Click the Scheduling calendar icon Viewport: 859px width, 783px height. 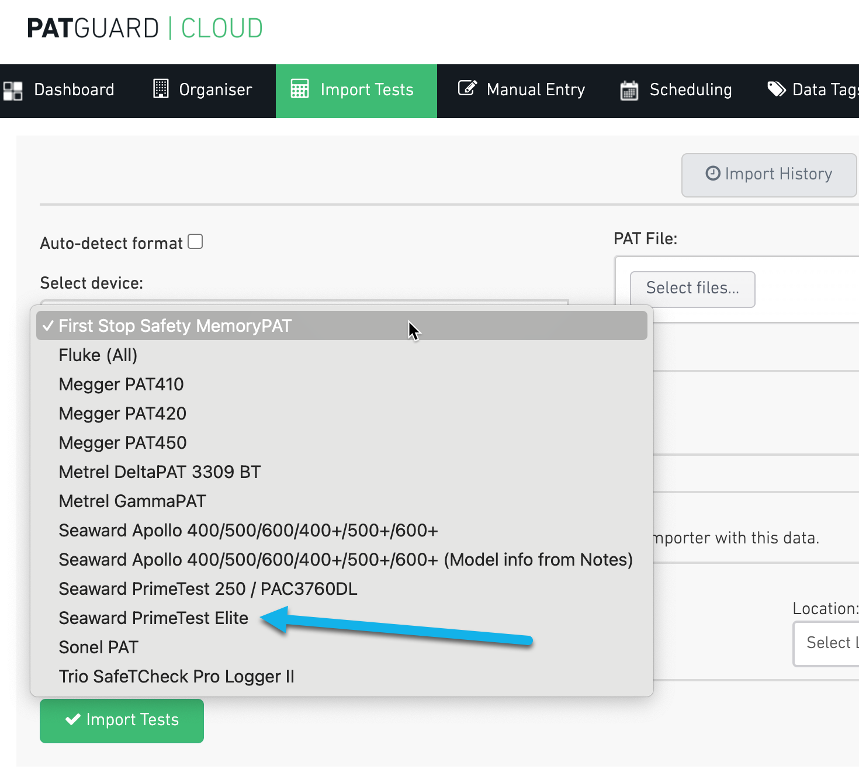629,90
